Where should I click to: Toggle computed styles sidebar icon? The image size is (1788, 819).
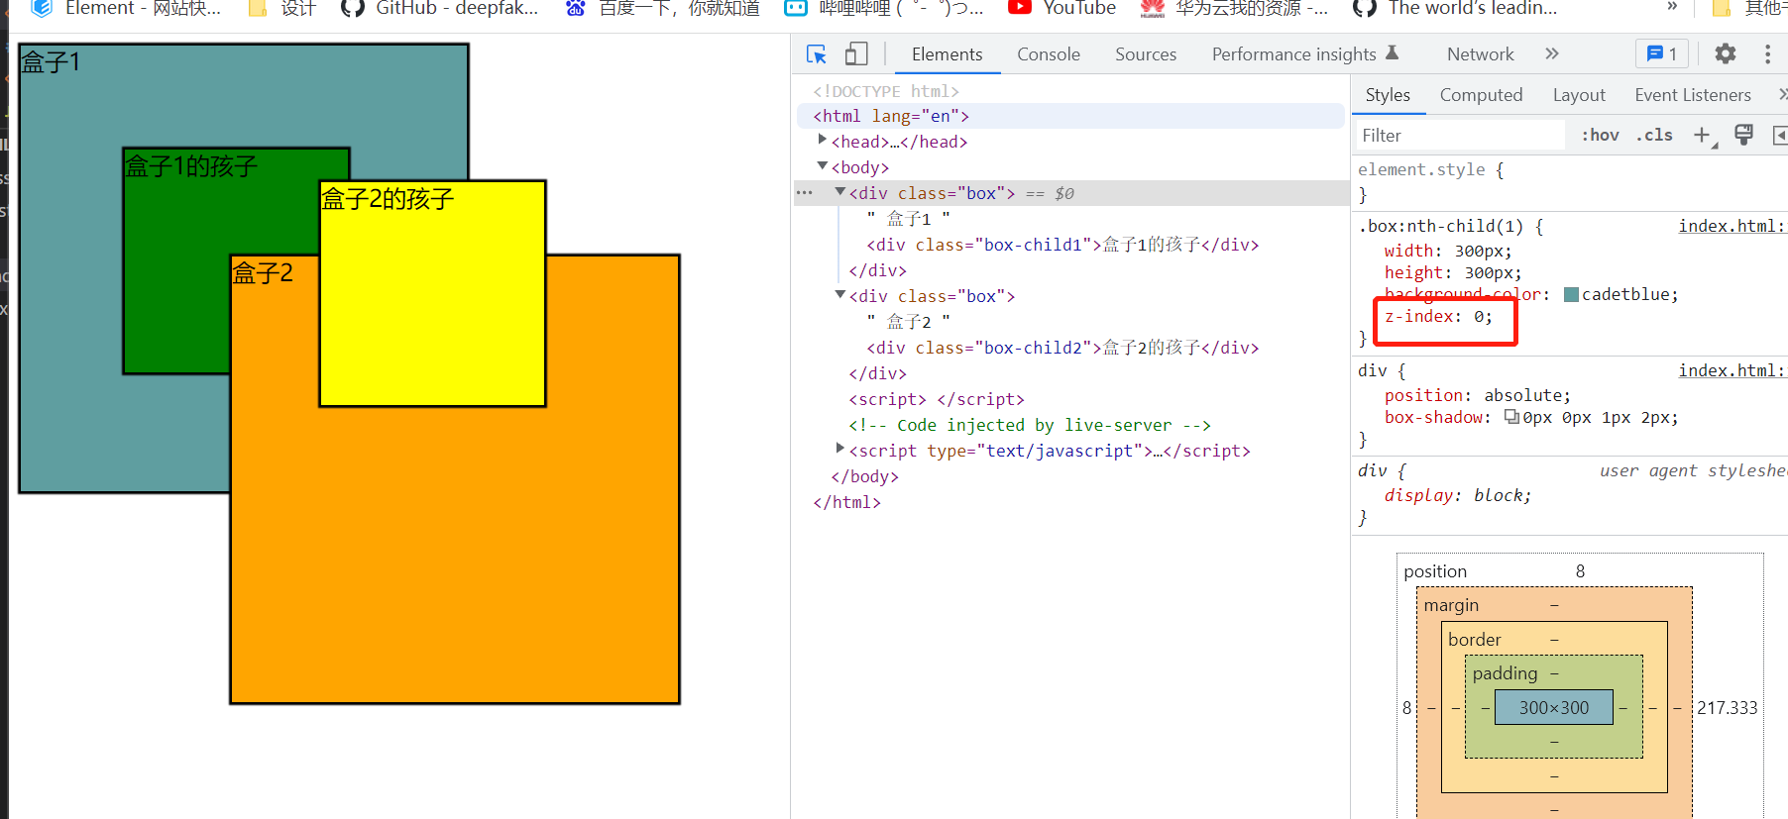1780,136
